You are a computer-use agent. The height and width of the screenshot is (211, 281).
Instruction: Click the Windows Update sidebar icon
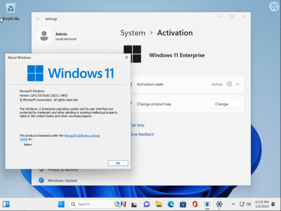click(42, 180)
